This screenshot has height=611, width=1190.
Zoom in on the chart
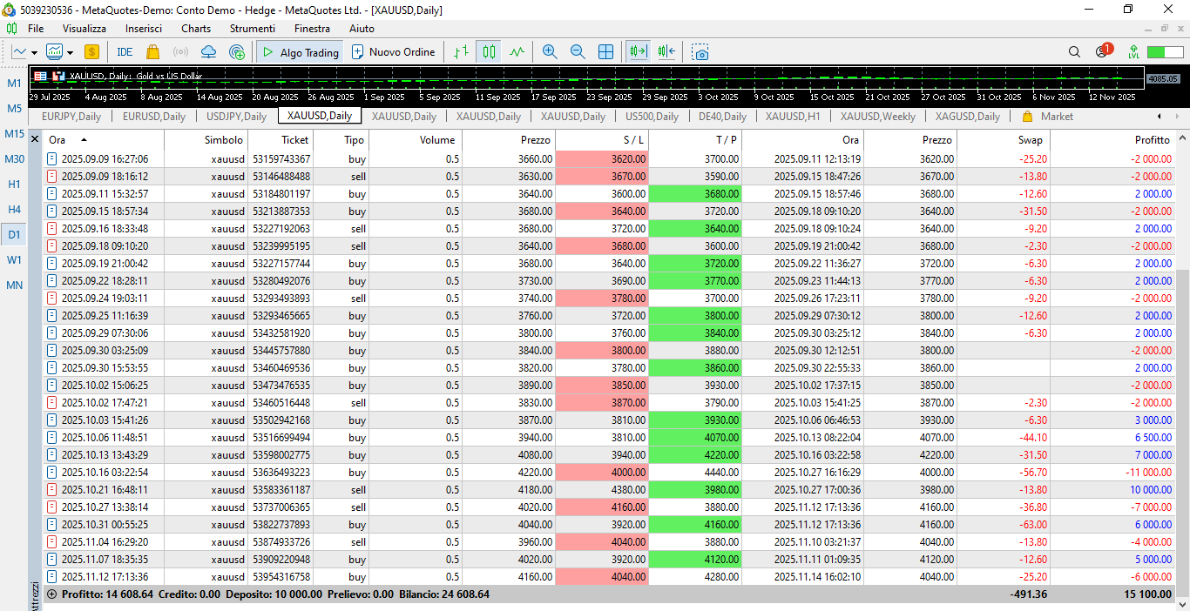550,52
